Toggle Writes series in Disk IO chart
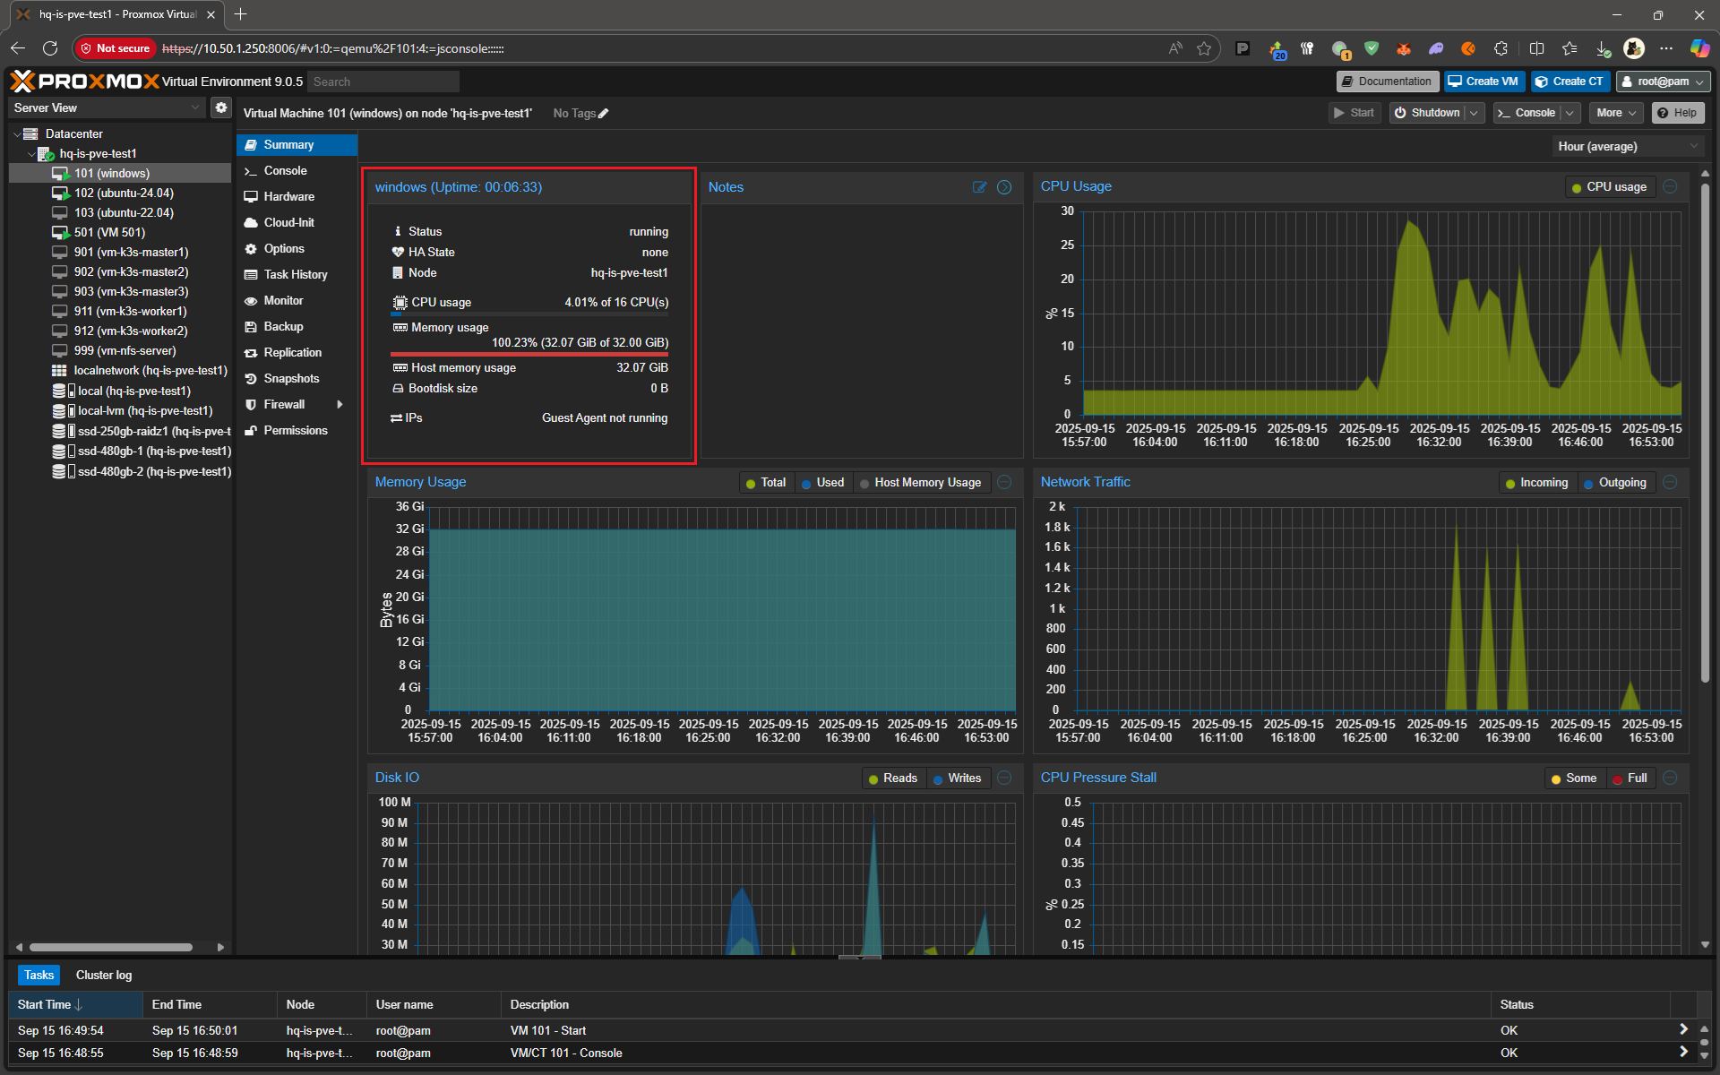 (958, 778)
